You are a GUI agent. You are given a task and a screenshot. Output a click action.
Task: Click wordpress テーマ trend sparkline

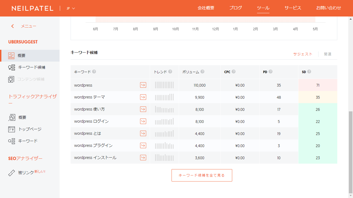click(164, 97)
